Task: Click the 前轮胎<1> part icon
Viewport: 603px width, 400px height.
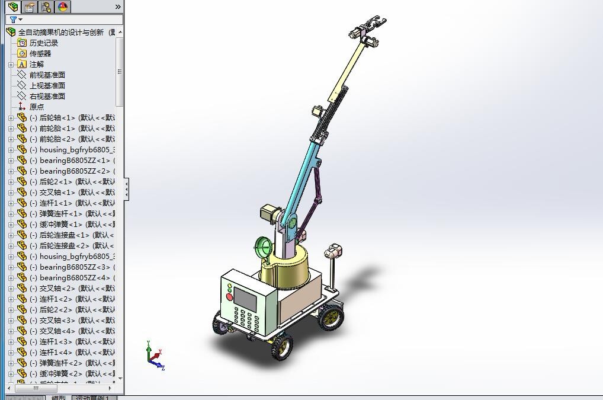Action: (x=22, y=128)
